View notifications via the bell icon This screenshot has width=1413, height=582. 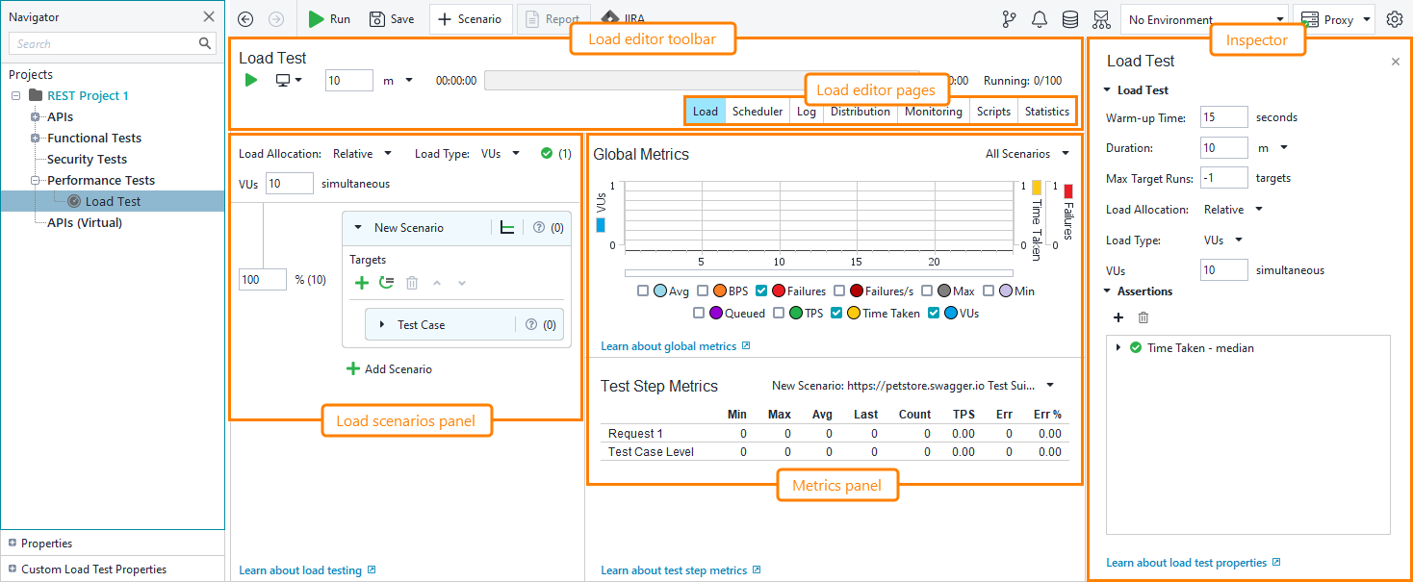(1040, 18)
